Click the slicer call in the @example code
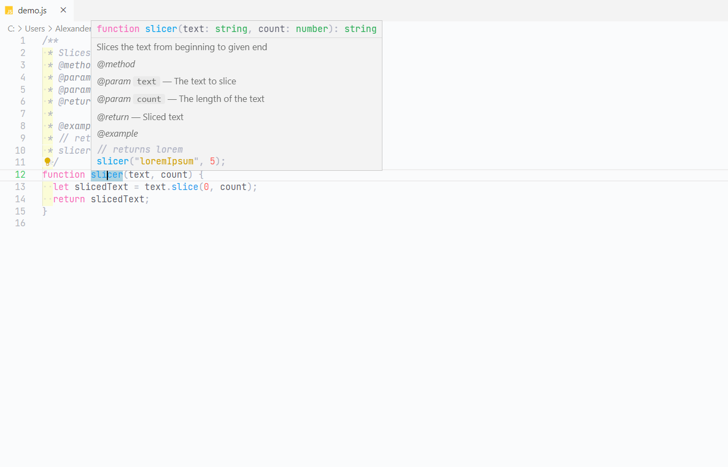The width and height of the screenshot is (728, 467). [112, 161]
